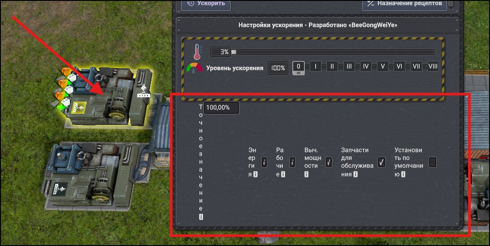Click the 100% boost level value box

click(278, 68)
